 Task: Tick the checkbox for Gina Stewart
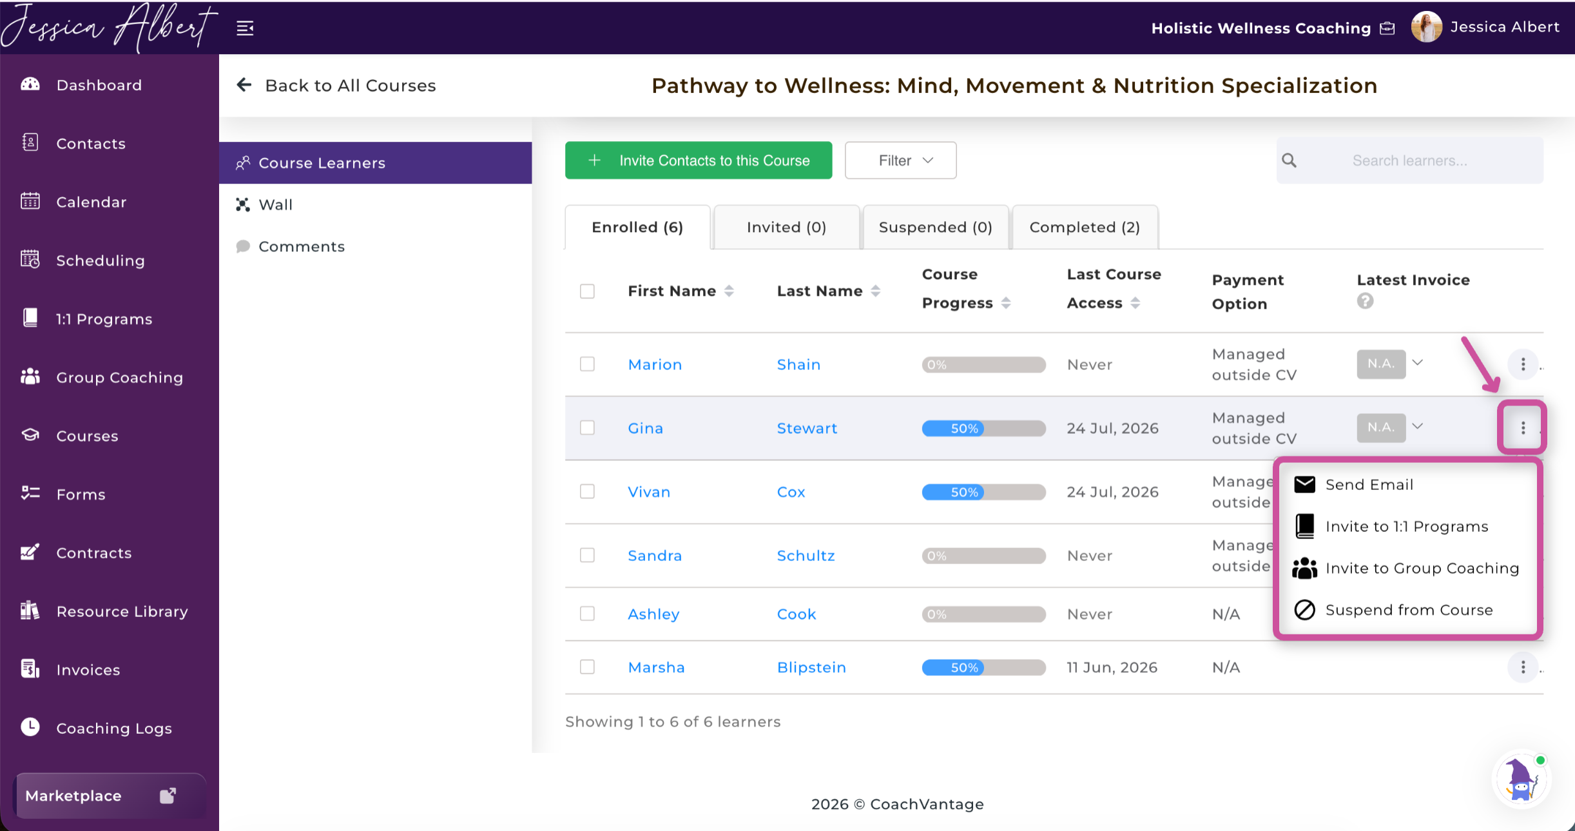pyautogui.click(x=587, y=428)
